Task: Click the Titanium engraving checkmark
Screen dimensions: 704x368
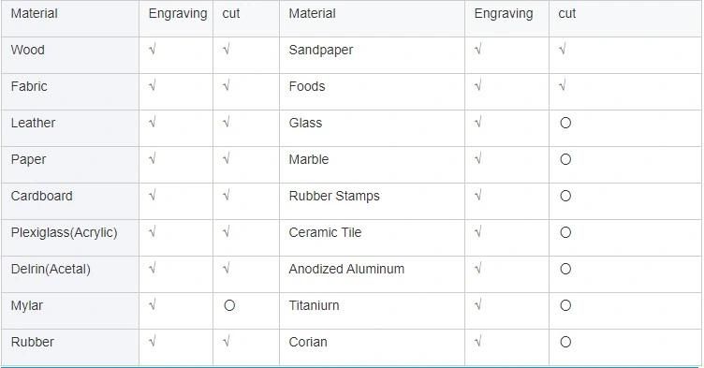Action: click(477, 305)
